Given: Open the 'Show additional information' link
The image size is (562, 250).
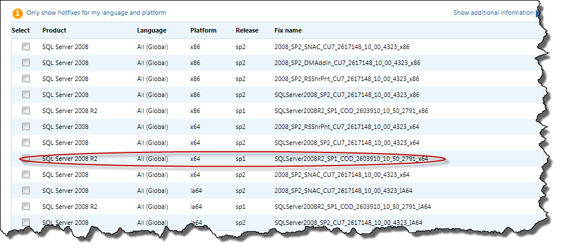Looking at the screenshot, I should click(x=494, y=13).
